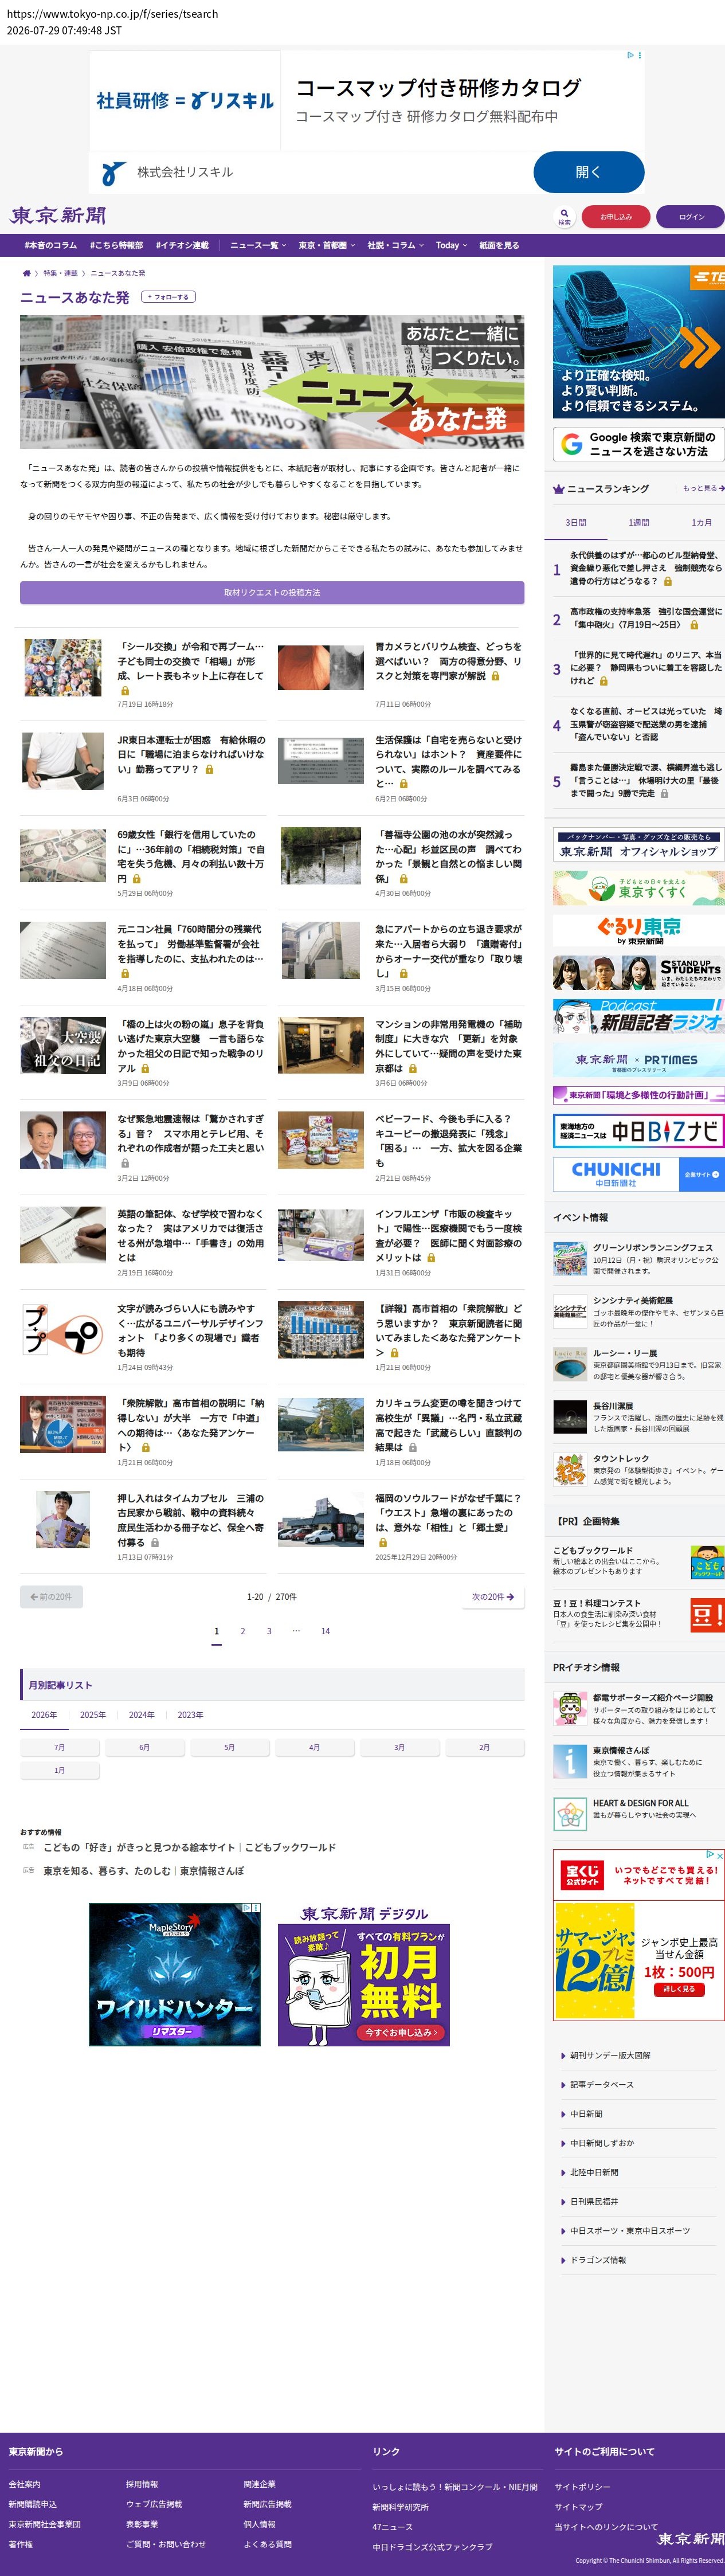Select the 3日間 ranking tab
Viewport: 725px width, 2576px height.
tap(576, 522)
